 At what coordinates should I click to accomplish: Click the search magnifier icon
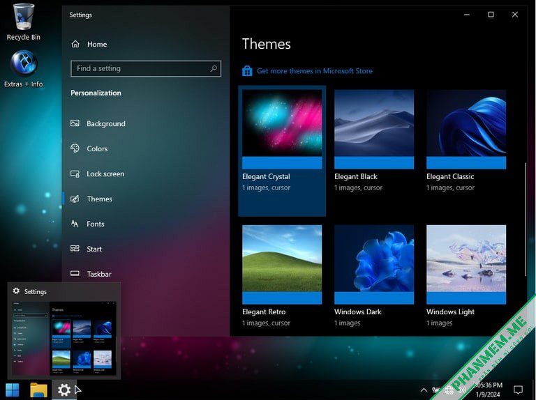(214, 68)
